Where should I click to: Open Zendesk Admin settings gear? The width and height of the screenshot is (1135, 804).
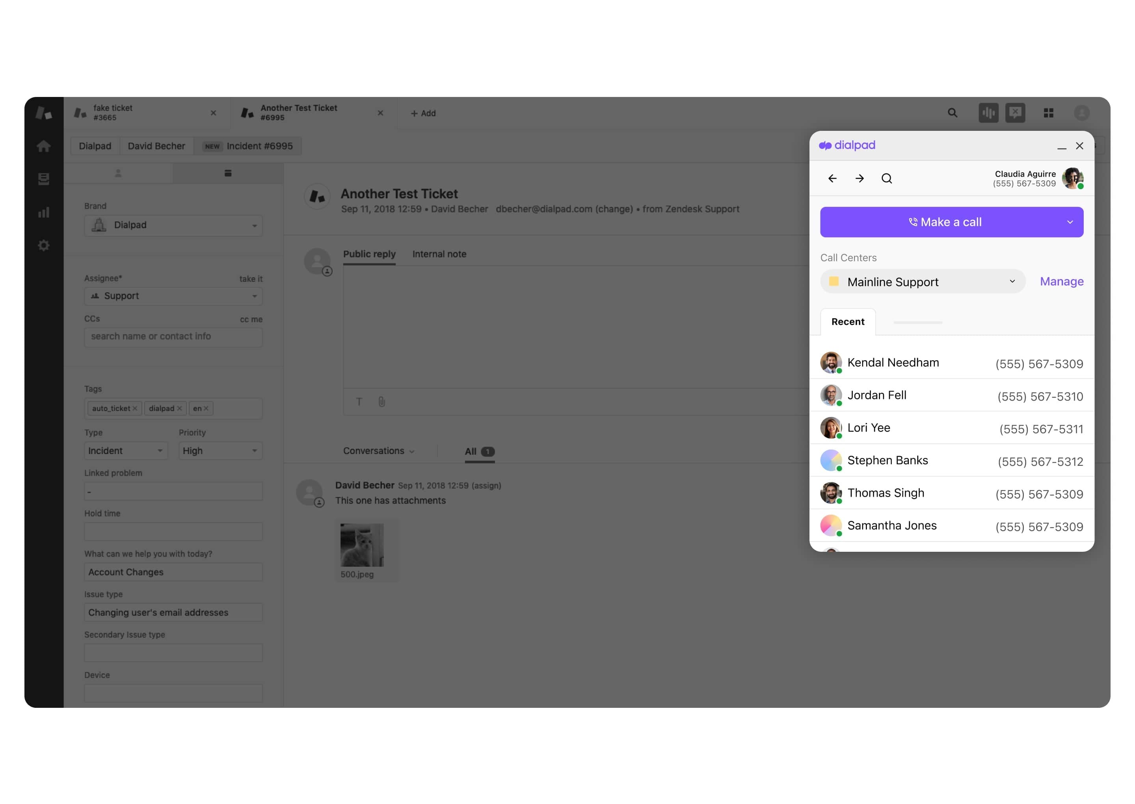44,246
